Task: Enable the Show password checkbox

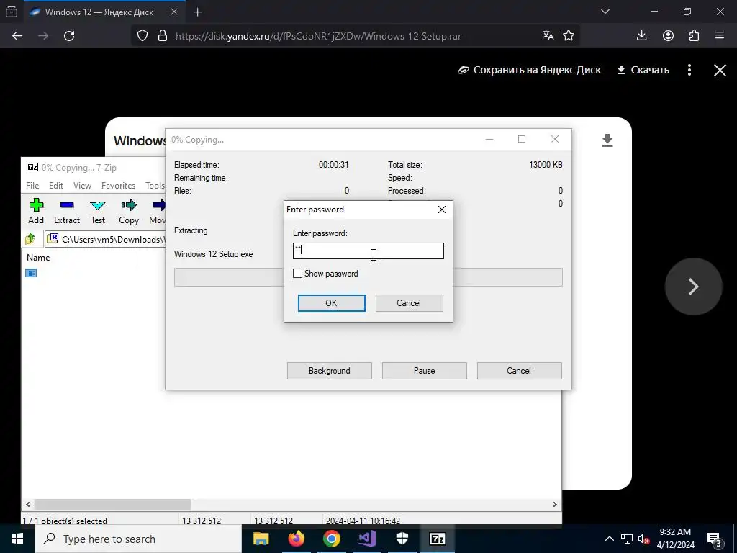Action: click(297, 273)
